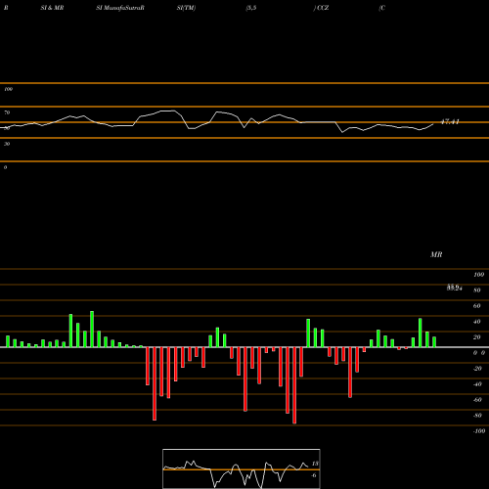This screenshot has height=489, width=489.
Task: Click the 'SI(TM)' header label
Action: [186, 8]
